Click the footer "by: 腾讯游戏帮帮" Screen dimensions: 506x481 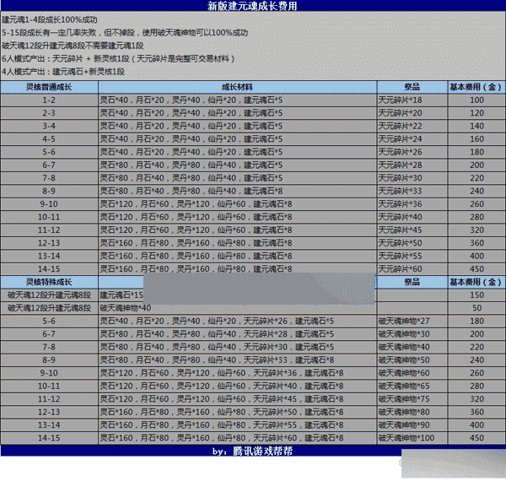tap(252, 451)
